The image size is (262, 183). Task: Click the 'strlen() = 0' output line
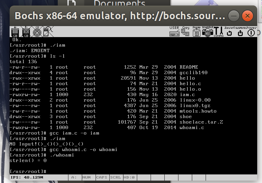28,160
